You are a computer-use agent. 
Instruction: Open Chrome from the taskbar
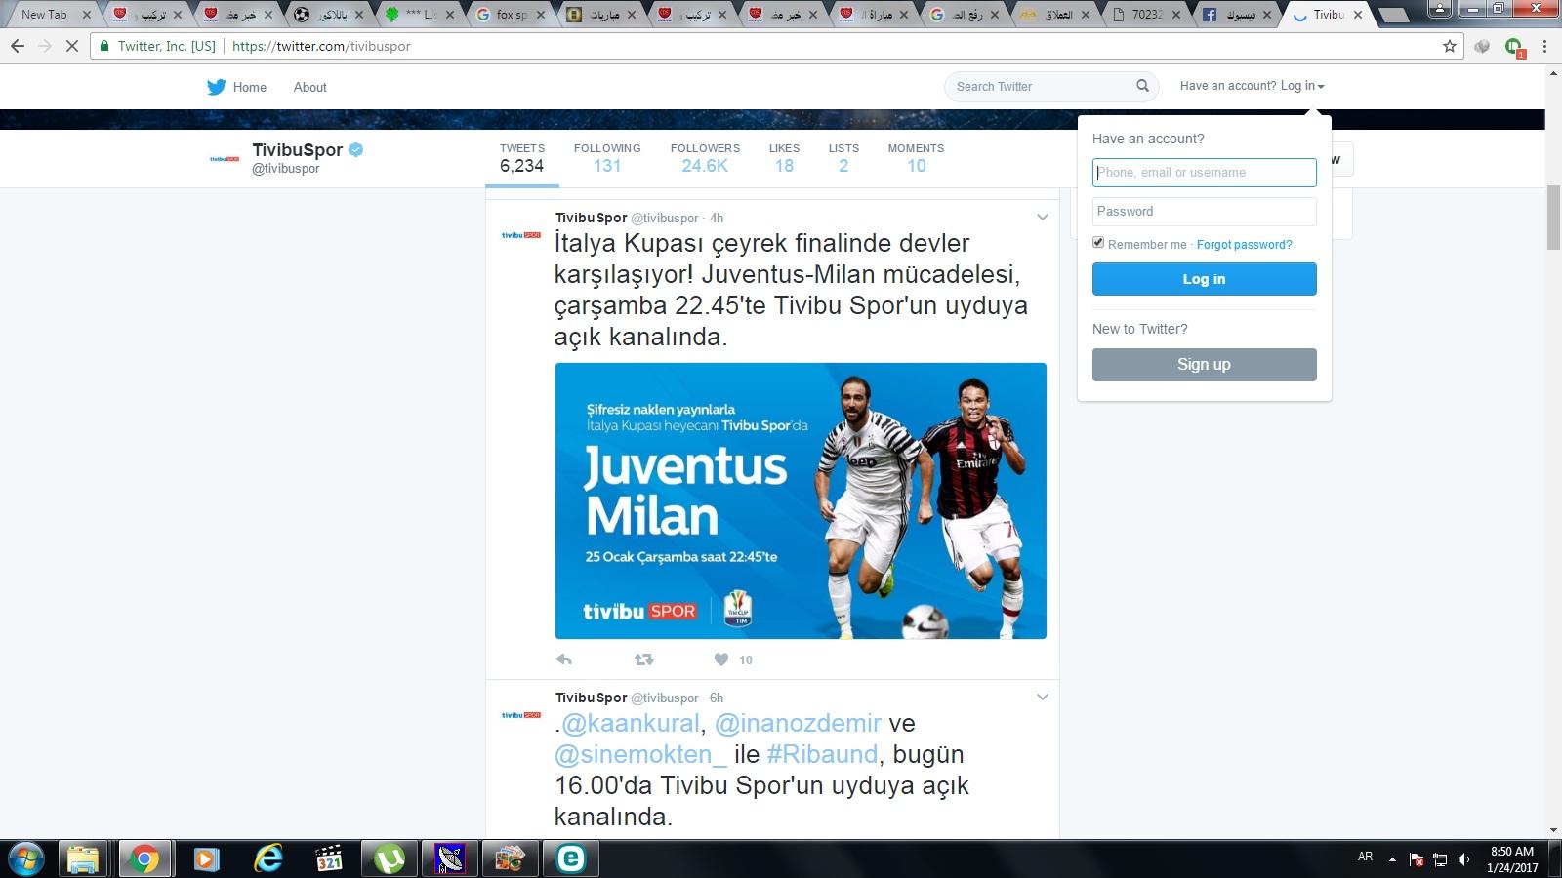pos(144,858)
